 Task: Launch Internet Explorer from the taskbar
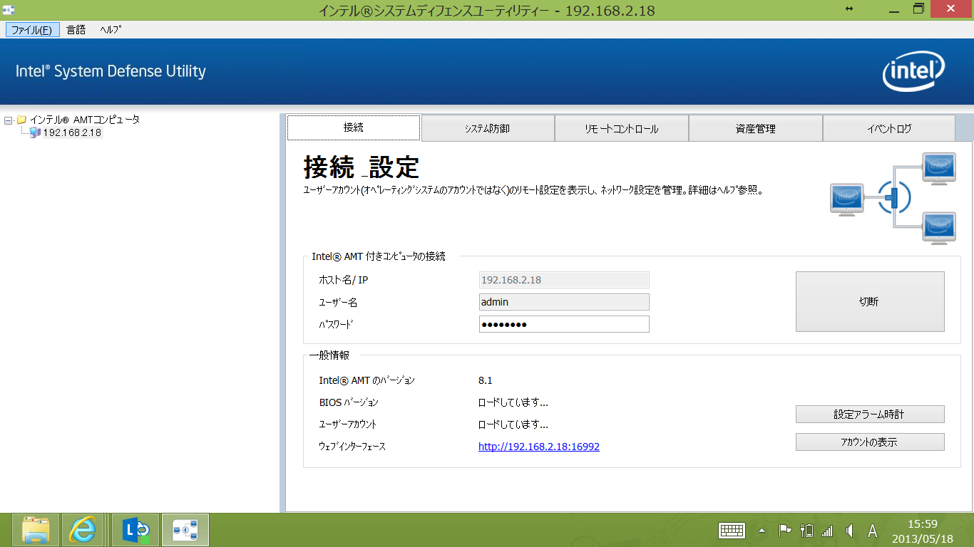[83, 530]
